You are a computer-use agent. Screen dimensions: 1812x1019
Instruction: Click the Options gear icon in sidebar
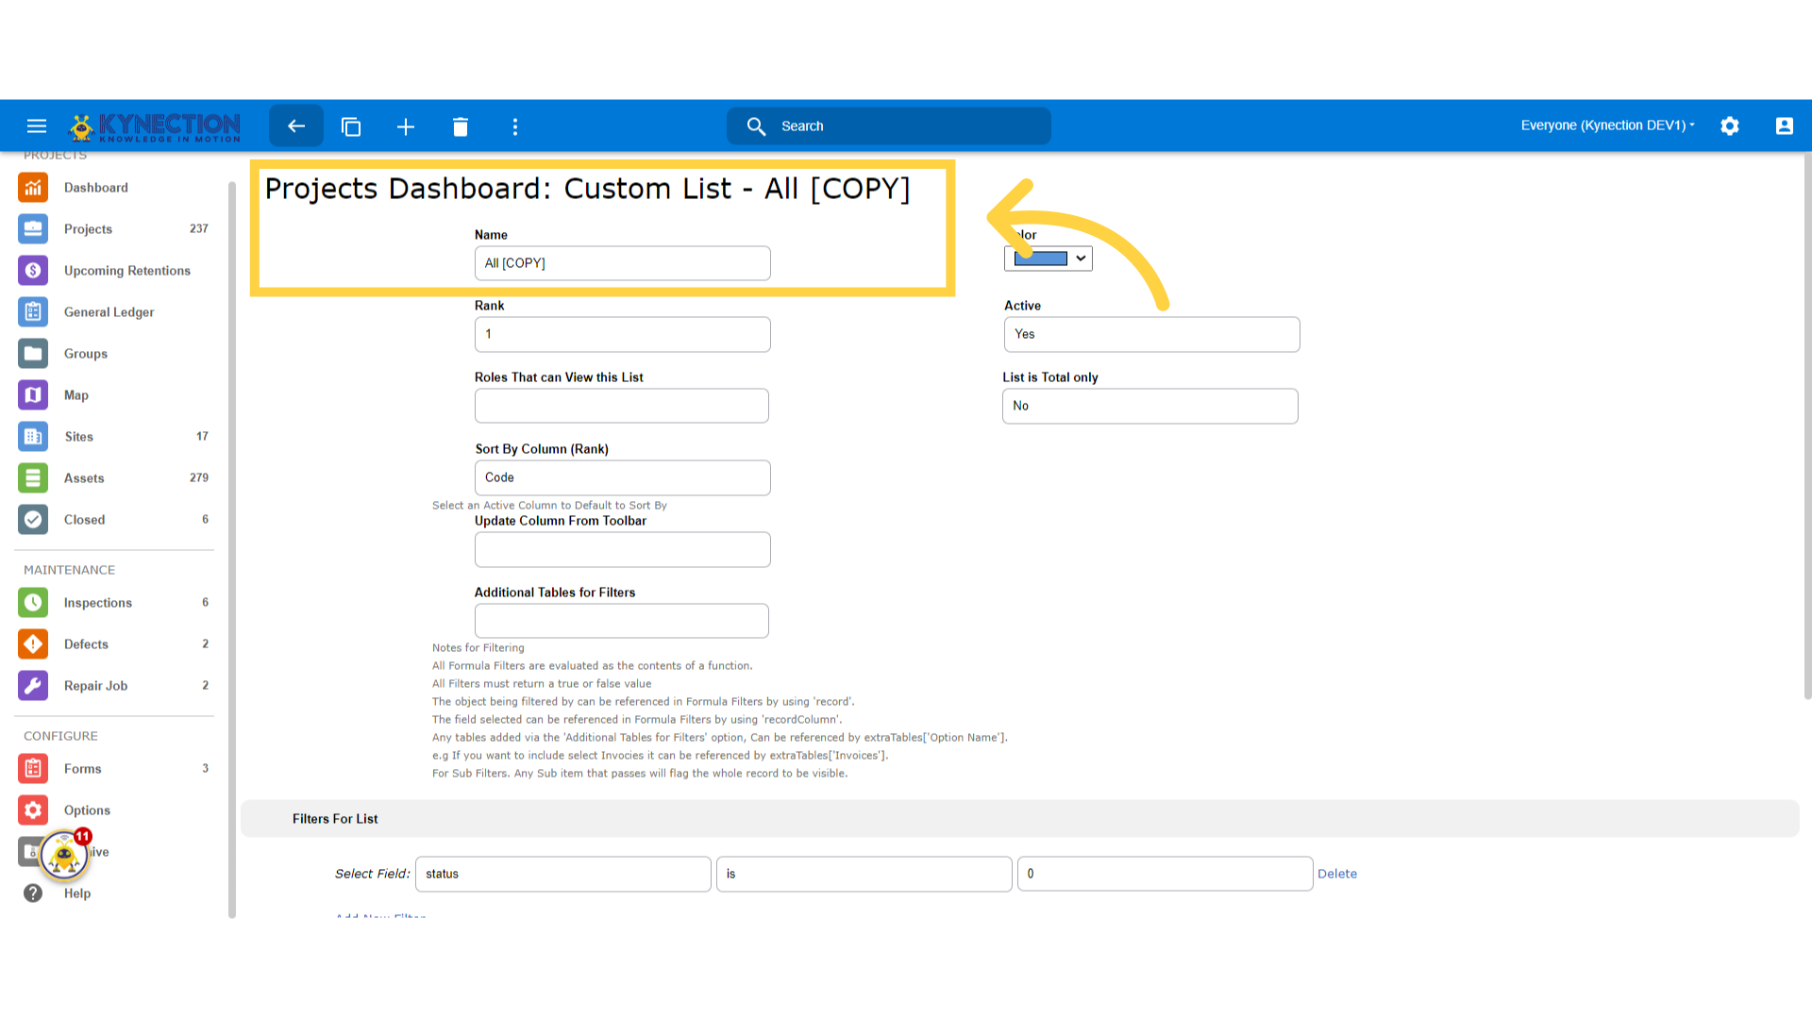pyautogui.click(x=33, y=810)
